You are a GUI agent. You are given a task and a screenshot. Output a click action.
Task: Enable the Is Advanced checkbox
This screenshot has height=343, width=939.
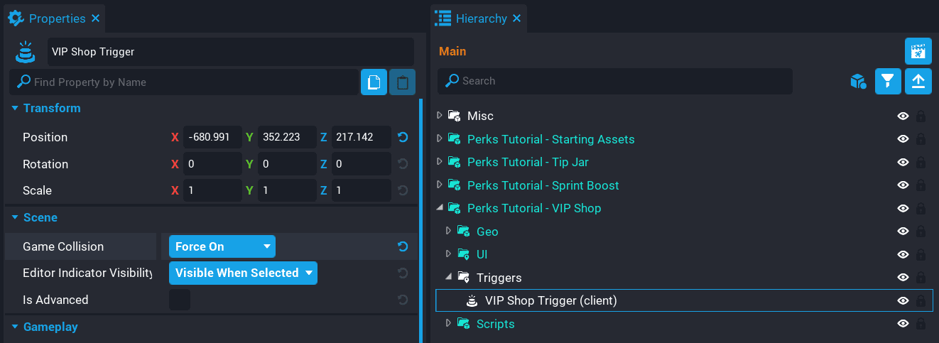pos(179,300)
